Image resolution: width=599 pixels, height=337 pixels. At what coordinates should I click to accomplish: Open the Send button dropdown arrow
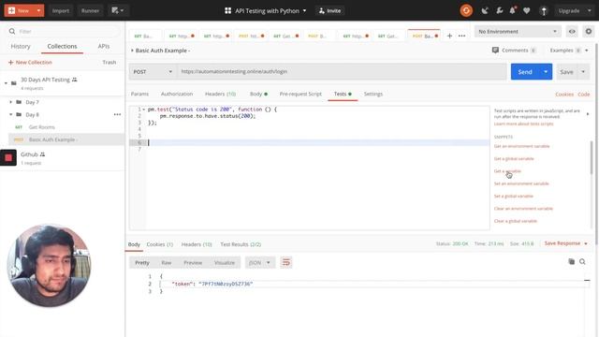point(546,71)
